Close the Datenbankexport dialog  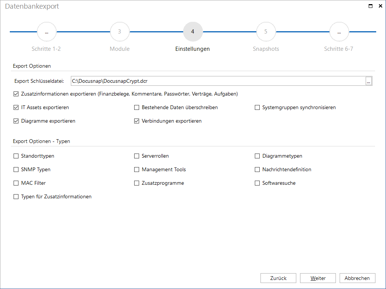tap(380, 6)
